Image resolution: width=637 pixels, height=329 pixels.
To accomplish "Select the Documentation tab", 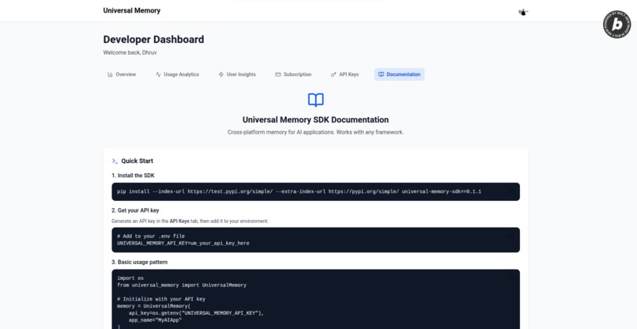I will point(399,74).
